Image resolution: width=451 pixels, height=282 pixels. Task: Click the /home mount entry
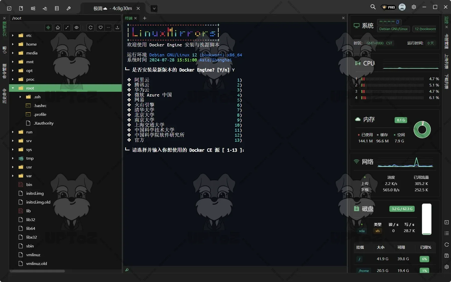click(364, 271)
